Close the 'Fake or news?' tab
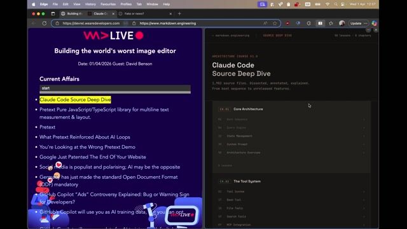The width and height of the screenshot is (407, 229). pyautogui.click(x=170, y=14)
